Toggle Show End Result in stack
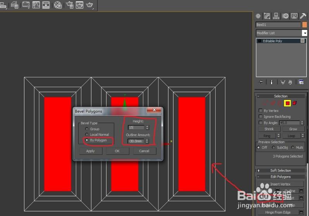309x216 pixels. [x=271, y=82]
